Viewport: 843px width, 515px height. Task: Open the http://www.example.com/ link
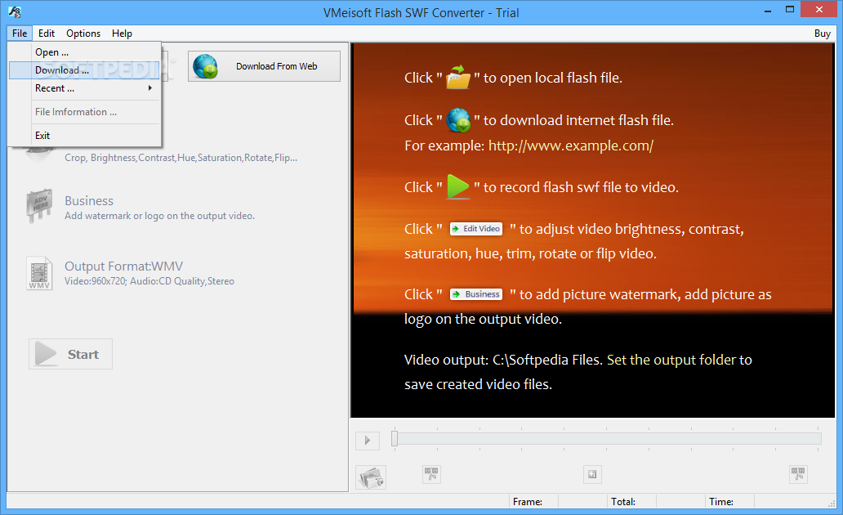[570, 146]
